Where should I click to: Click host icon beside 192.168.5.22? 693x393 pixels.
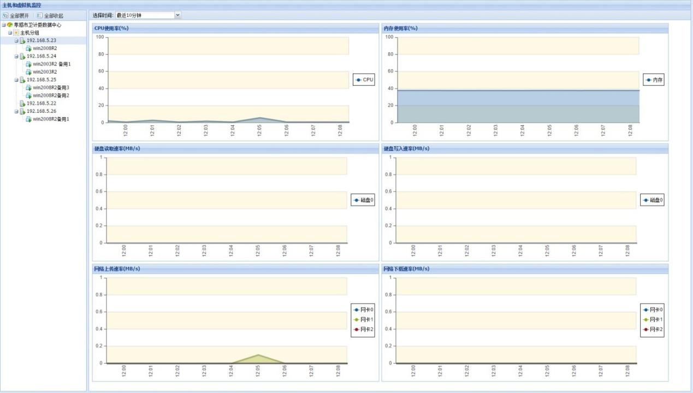coord(22,103)
